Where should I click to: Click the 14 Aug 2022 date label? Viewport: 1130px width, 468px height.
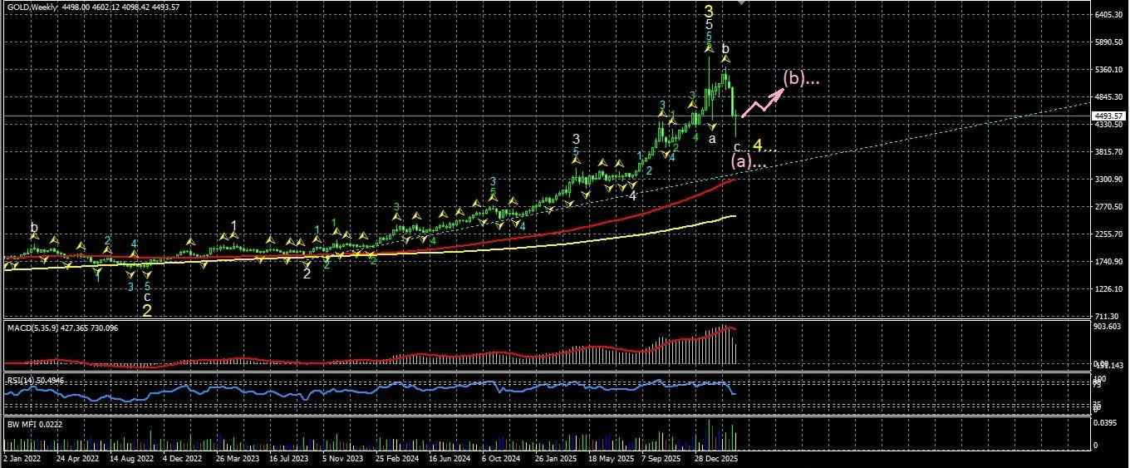[x=131, y=458]
